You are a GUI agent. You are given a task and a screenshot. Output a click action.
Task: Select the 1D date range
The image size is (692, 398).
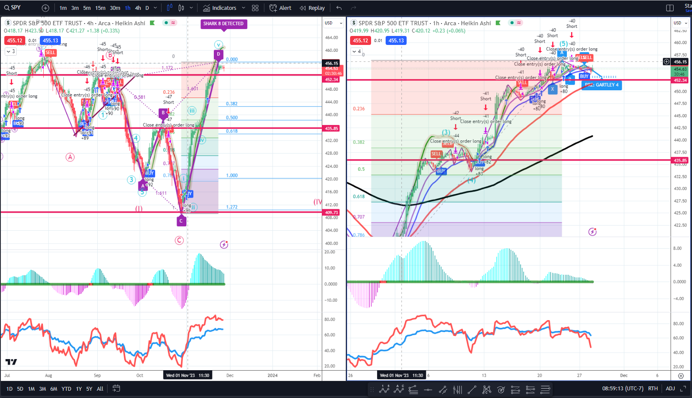tap(9, 389)
